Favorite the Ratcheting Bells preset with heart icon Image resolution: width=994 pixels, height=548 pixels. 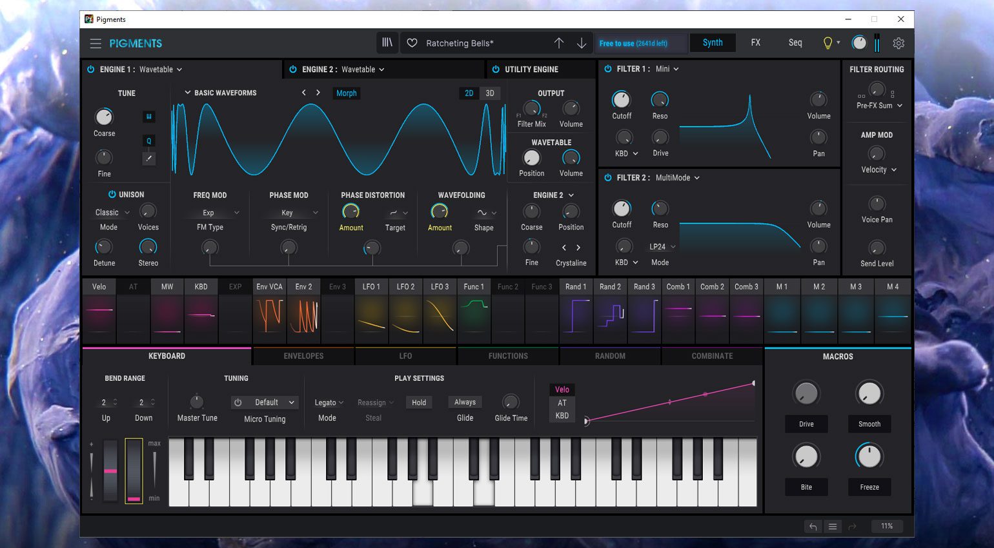pos(413,43)
